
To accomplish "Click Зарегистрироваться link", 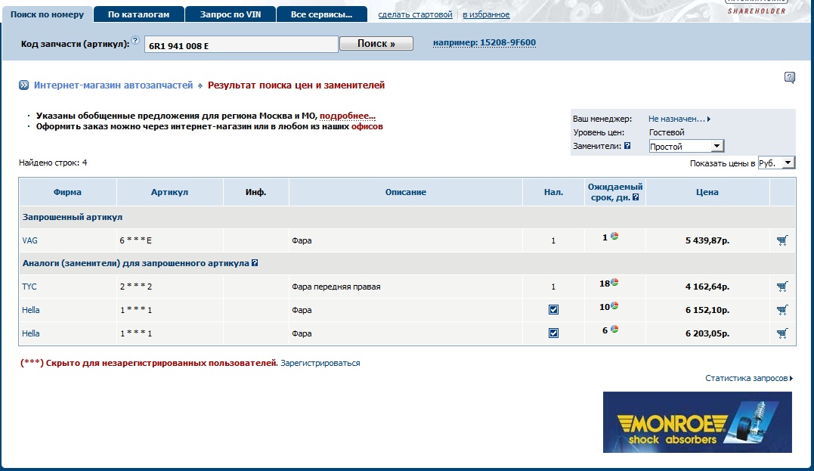I will tap(320, 363).
